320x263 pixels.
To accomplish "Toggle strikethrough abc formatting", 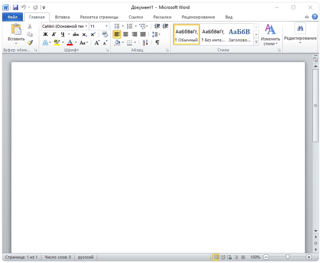I will pyautogui.click(x=76, y=34).
